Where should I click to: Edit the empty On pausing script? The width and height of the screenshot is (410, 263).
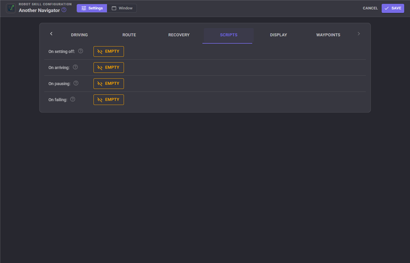click(x=109, y=84)
